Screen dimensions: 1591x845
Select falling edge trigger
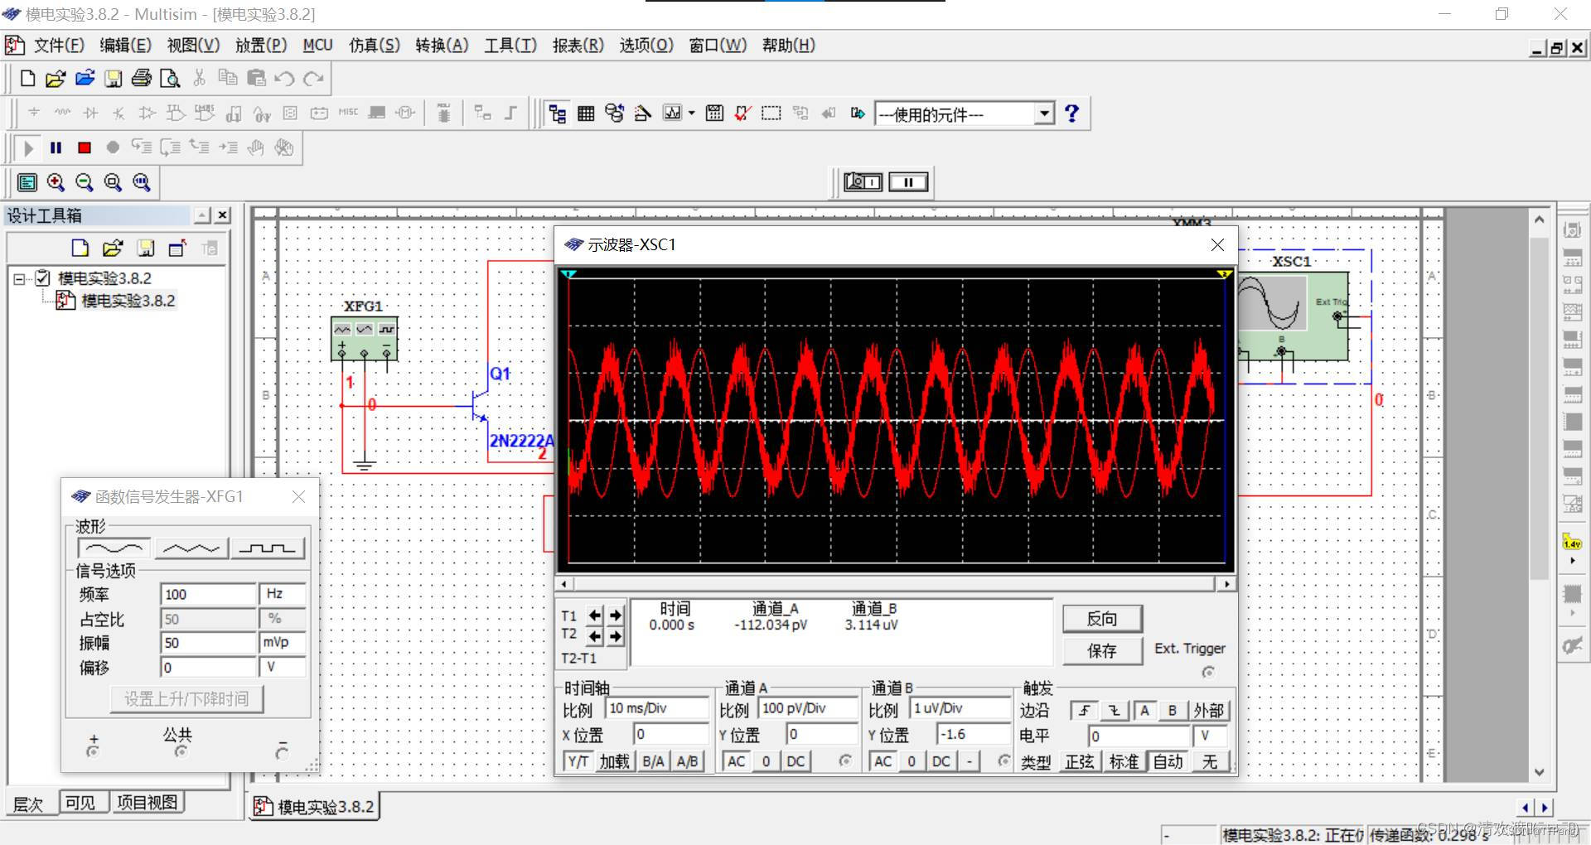click(1115, 711)
